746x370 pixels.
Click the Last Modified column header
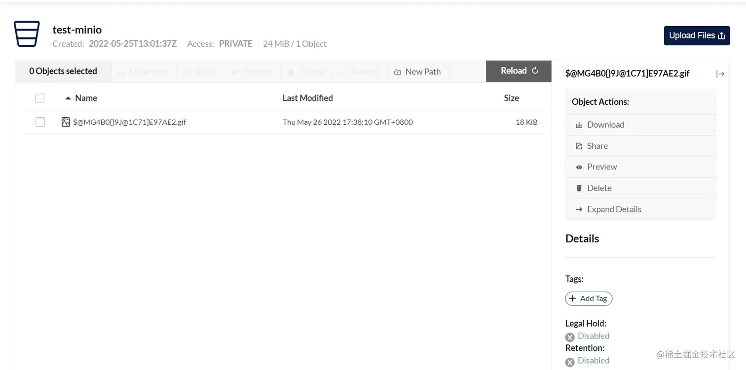[x=307, y=98]
